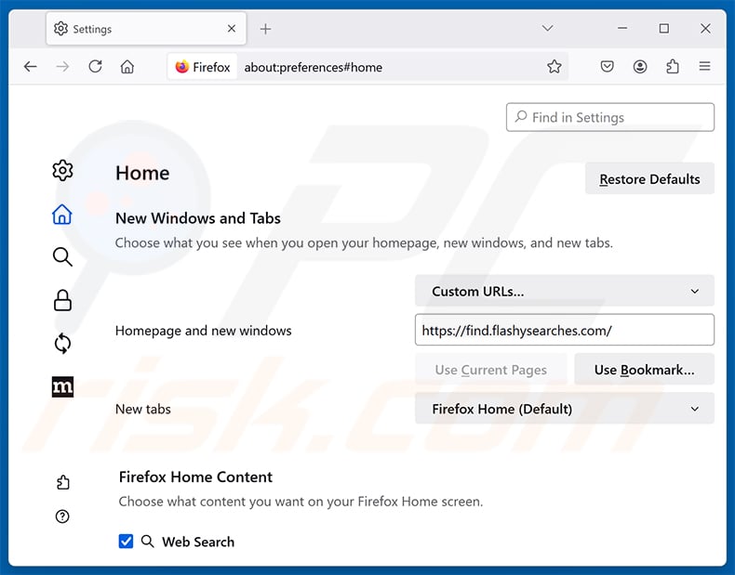Click the Web Search label
Image resolution: width=735 pixels, height=575 pixels.
click(198, 542)
